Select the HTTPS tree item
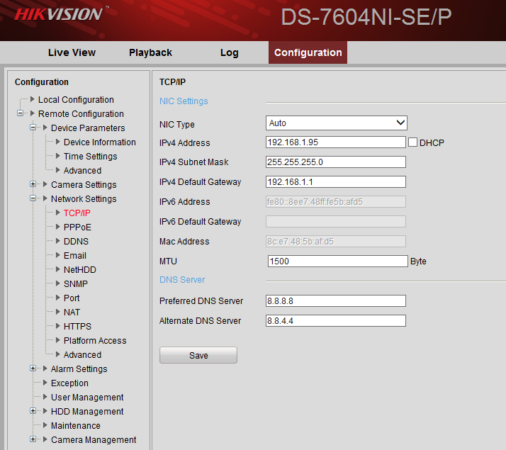This screenshot has width=506, height=450. coord(77,327)
